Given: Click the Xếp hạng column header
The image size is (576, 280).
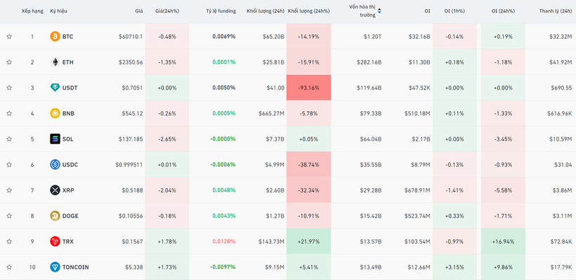Looking at the screenshot, I should coord(32,11).
